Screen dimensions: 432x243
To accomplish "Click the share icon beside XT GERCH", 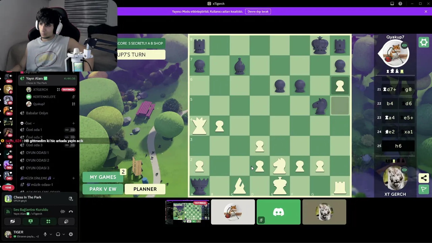I will tap(424, 178).
